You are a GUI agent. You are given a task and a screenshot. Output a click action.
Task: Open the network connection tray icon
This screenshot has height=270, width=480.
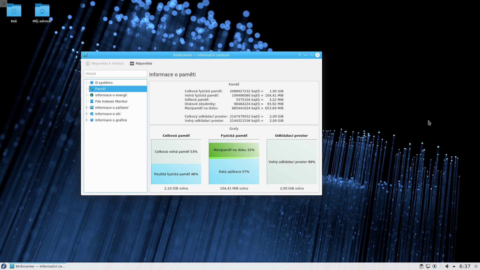[428, 266]
